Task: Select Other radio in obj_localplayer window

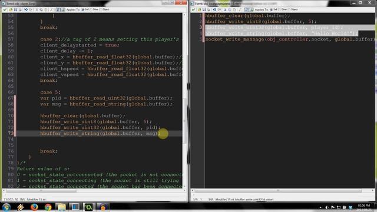Action: pos(283,9)
